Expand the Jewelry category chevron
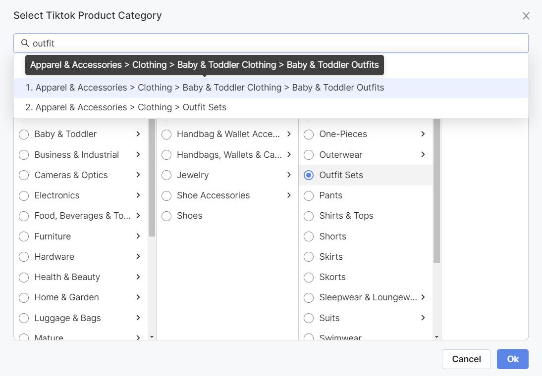This screenshot has width=542, height=376. pos(289,175)
